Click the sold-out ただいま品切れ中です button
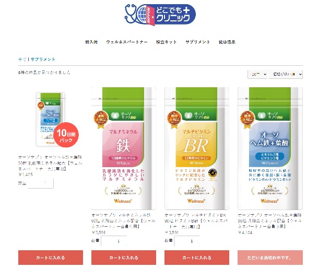This screenshot has width=318, height=268. click(x=270, y=258)
